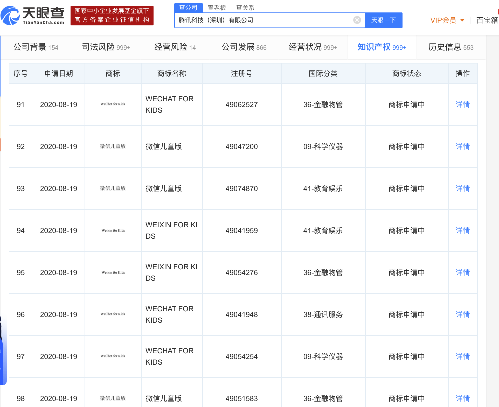Open the VIP会员 dropdown arrow
The height and width of the screenshot is (407, 499).
tap(462, 20)
